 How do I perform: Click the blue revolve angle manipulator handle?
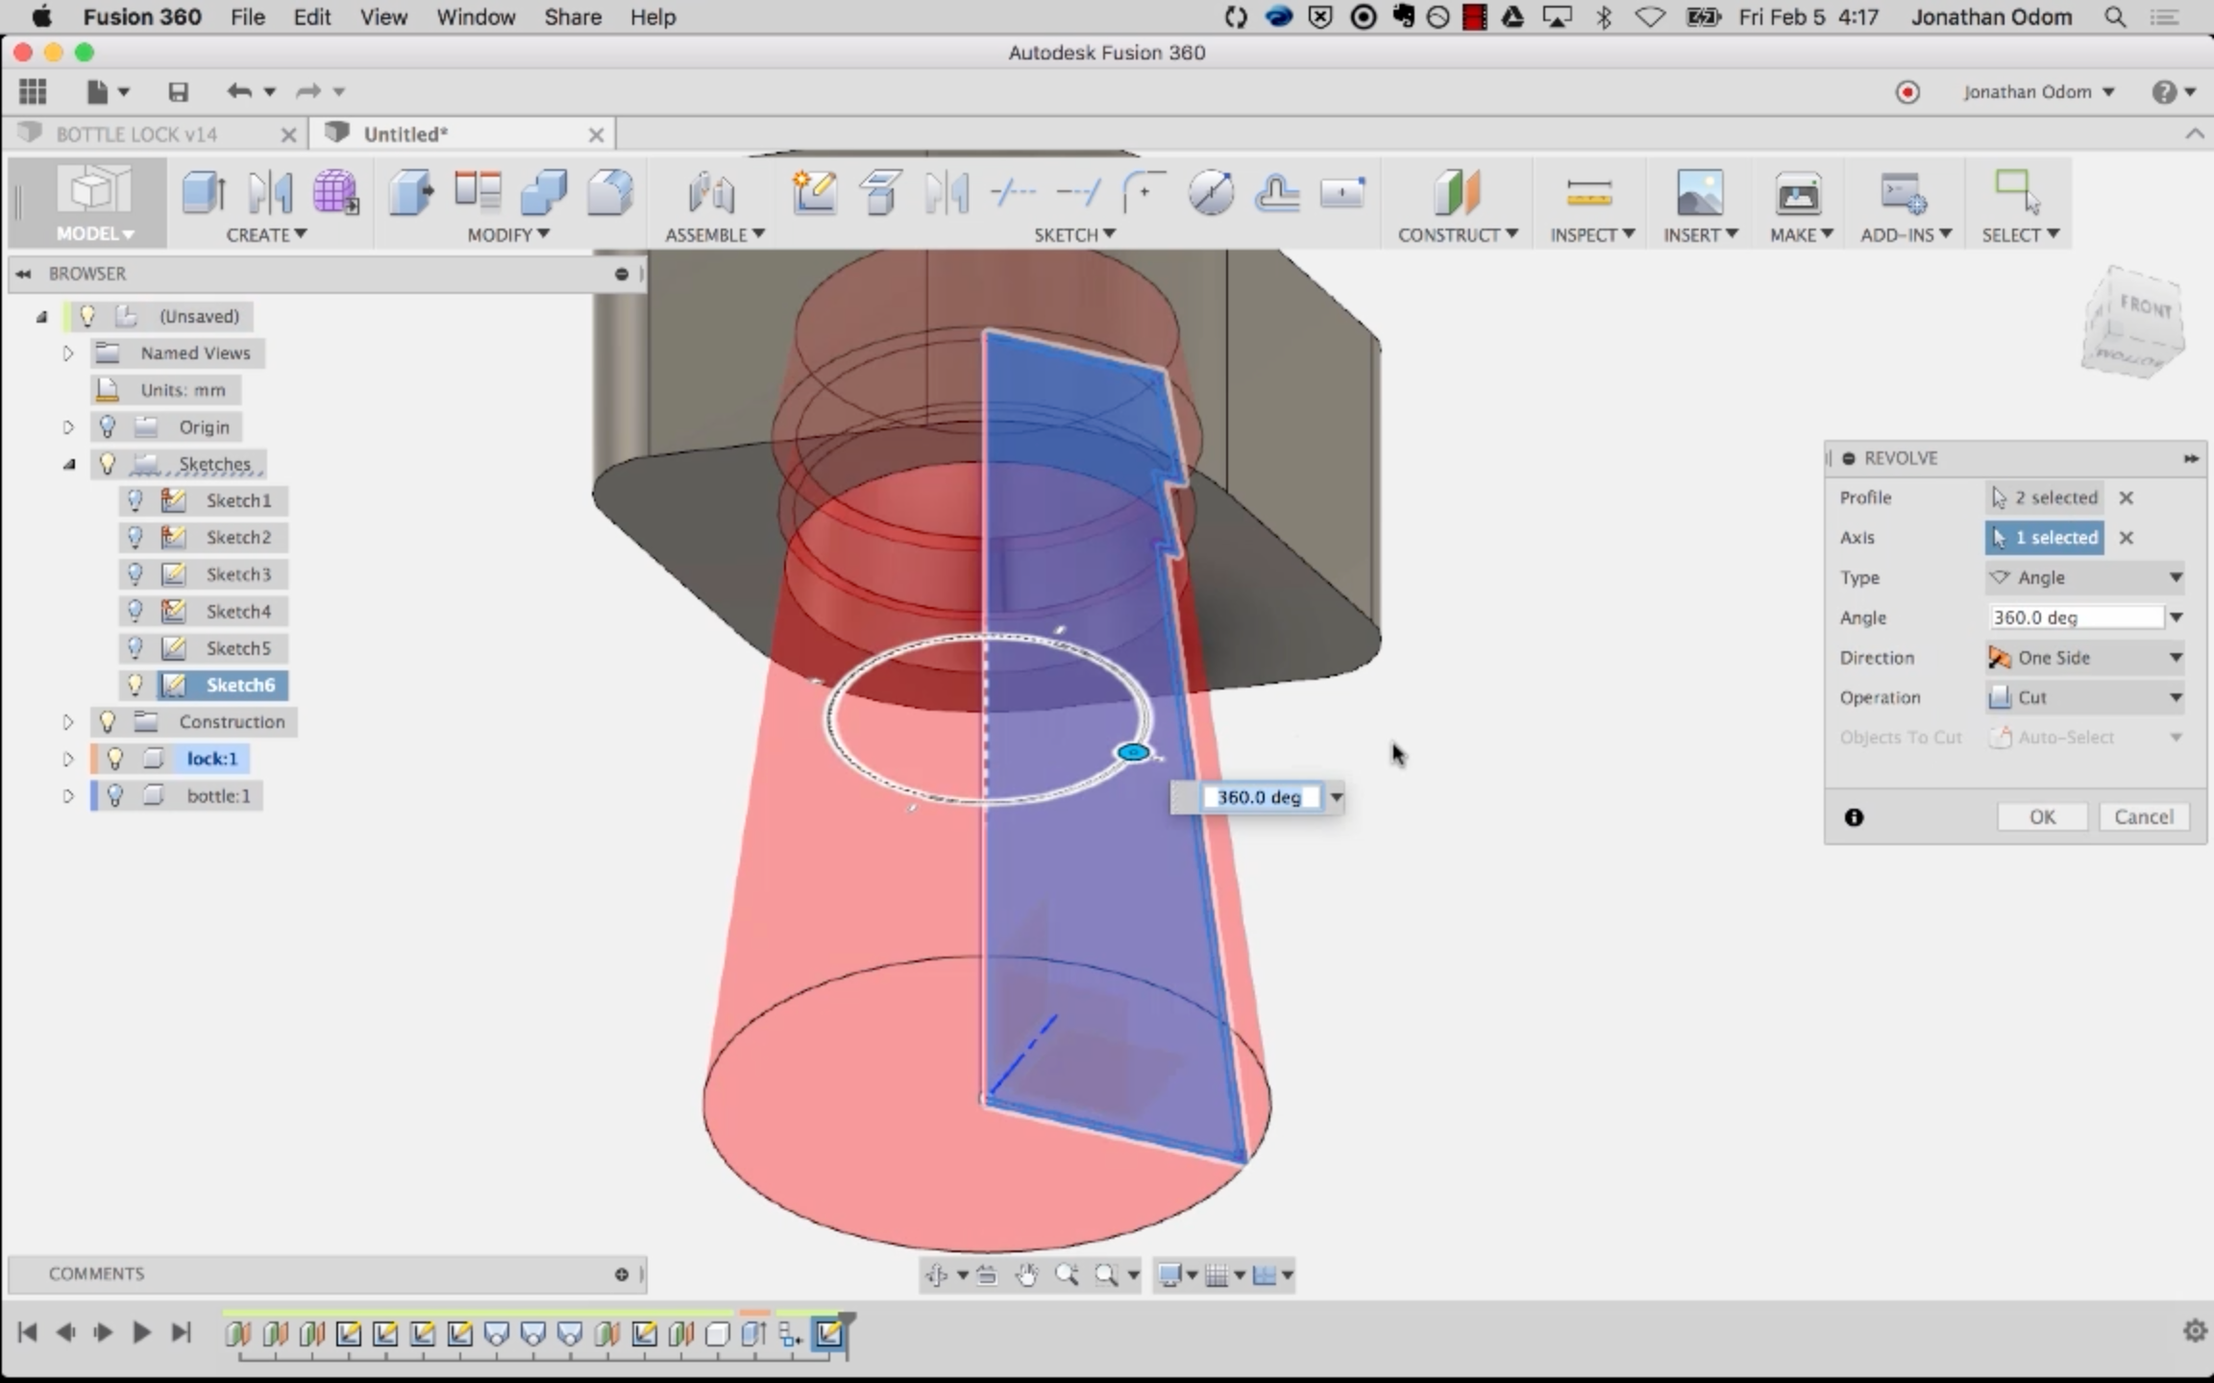tap(1134, 752)
